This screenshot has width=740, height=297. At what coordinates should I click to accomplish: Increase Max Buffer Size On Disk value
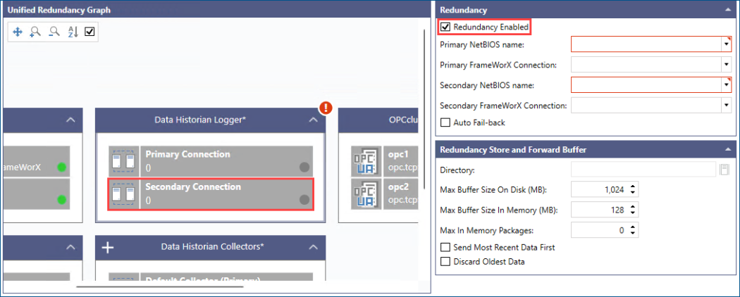tap(633, 187)
